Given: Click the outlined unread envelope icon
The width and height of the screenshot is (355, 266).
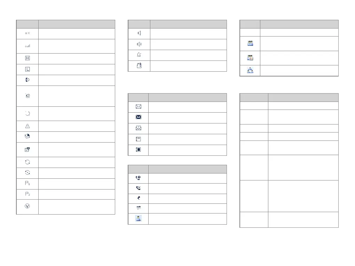Looking at the screenshot, I should click(138, 106).
